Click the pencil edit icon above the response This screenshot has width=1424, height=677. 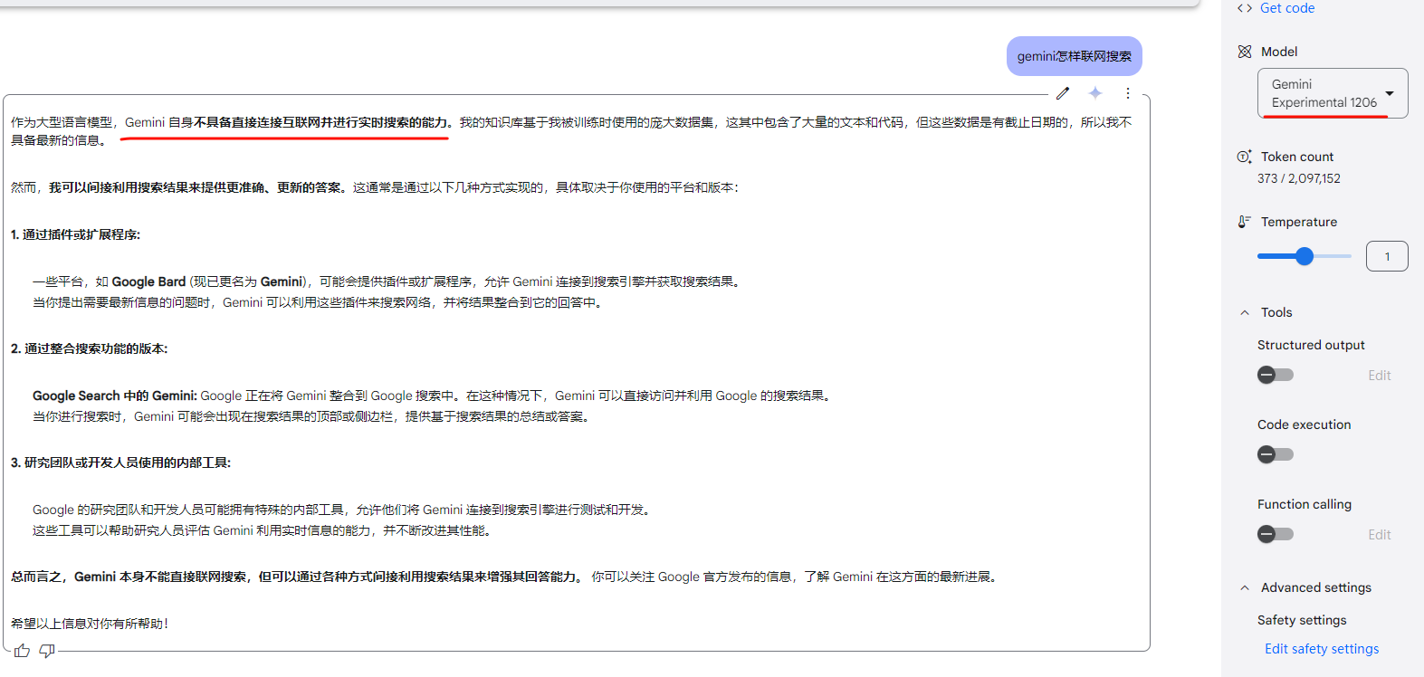[x=1063, y=93]
